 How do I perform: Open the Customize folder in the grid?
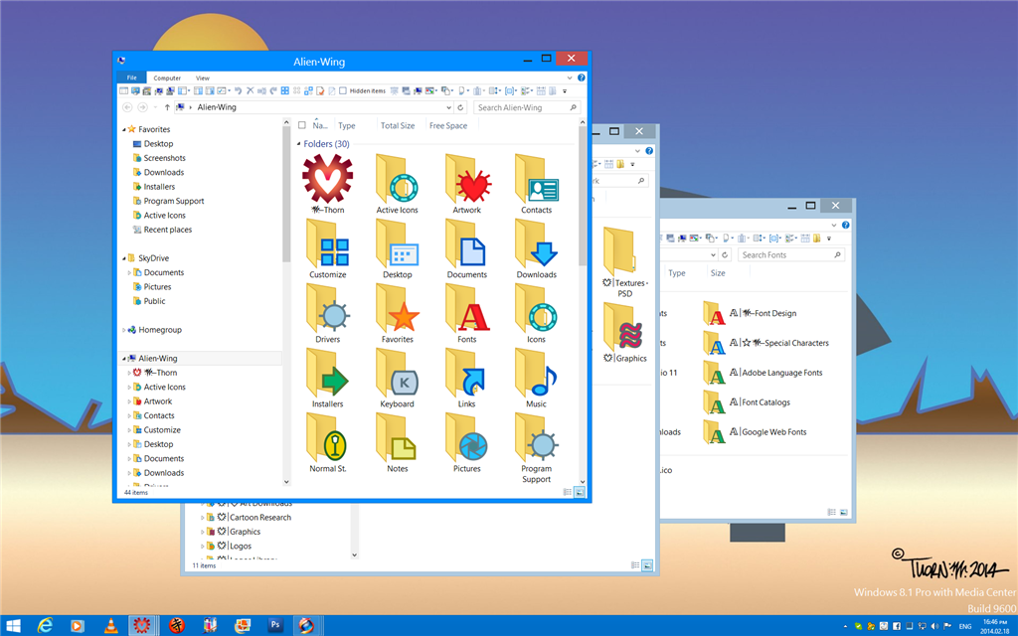pyautogui.click(x=328, y=242)
